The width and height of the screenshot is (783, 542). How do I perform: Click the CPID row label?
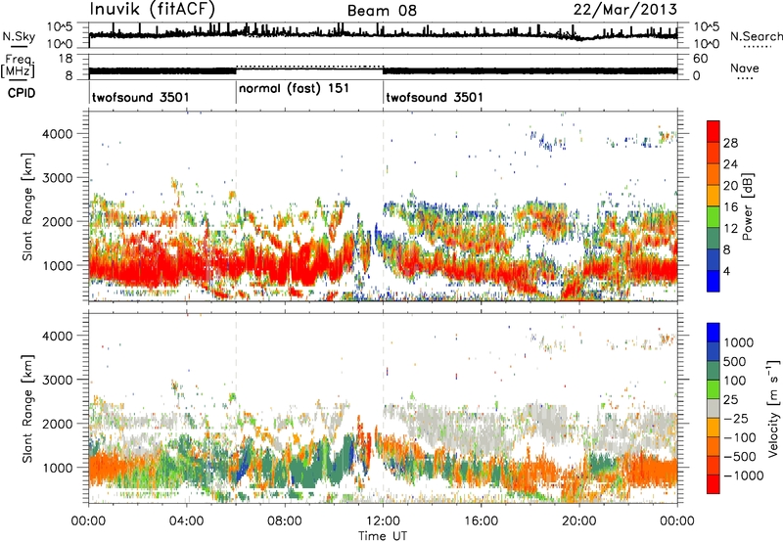point(22,93)
